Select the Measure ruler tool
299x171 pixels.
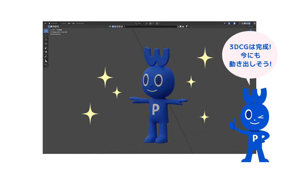pos(46,61)
